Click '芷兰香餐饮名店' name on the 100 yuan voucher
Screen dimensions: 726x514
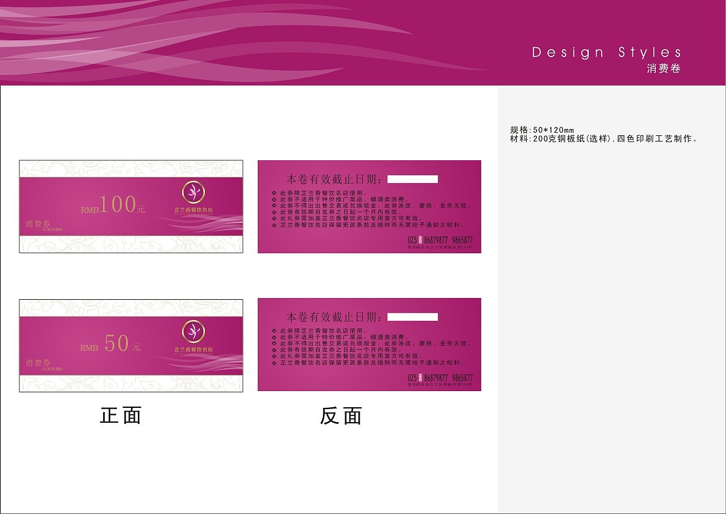click(x=194, y=210)
